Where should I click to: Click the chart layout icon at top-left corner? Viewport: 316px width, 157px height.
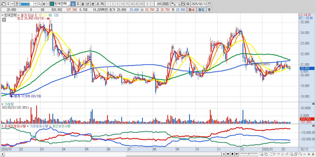click(x=3, y=4)
